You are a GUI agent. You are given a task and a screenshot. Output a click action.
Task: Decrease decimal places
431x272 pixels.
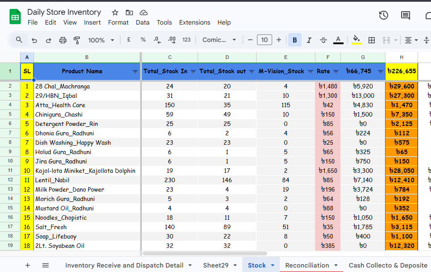(x=157, y=40)
